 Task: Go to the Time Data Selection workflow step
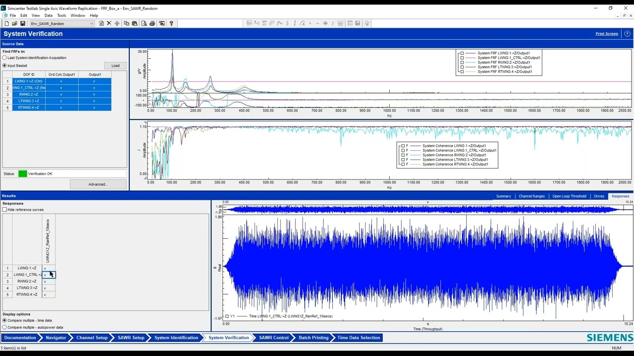(x=359, y=338)
